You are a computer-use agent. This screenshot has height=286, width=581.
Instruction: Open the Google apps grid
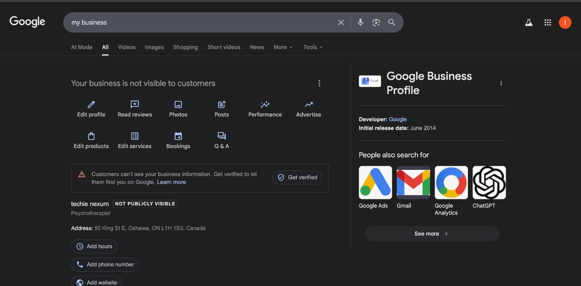(x=548, y=23)
